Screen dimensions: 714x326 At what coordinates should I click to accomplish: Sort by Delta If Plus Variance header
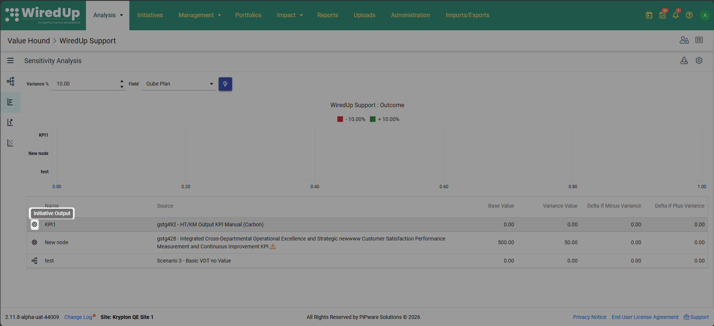point(680,206)
